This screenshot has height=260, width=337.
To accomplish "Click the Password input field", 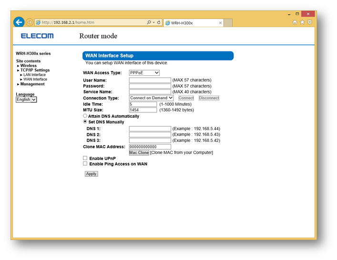I will click(x=150, y=86).
